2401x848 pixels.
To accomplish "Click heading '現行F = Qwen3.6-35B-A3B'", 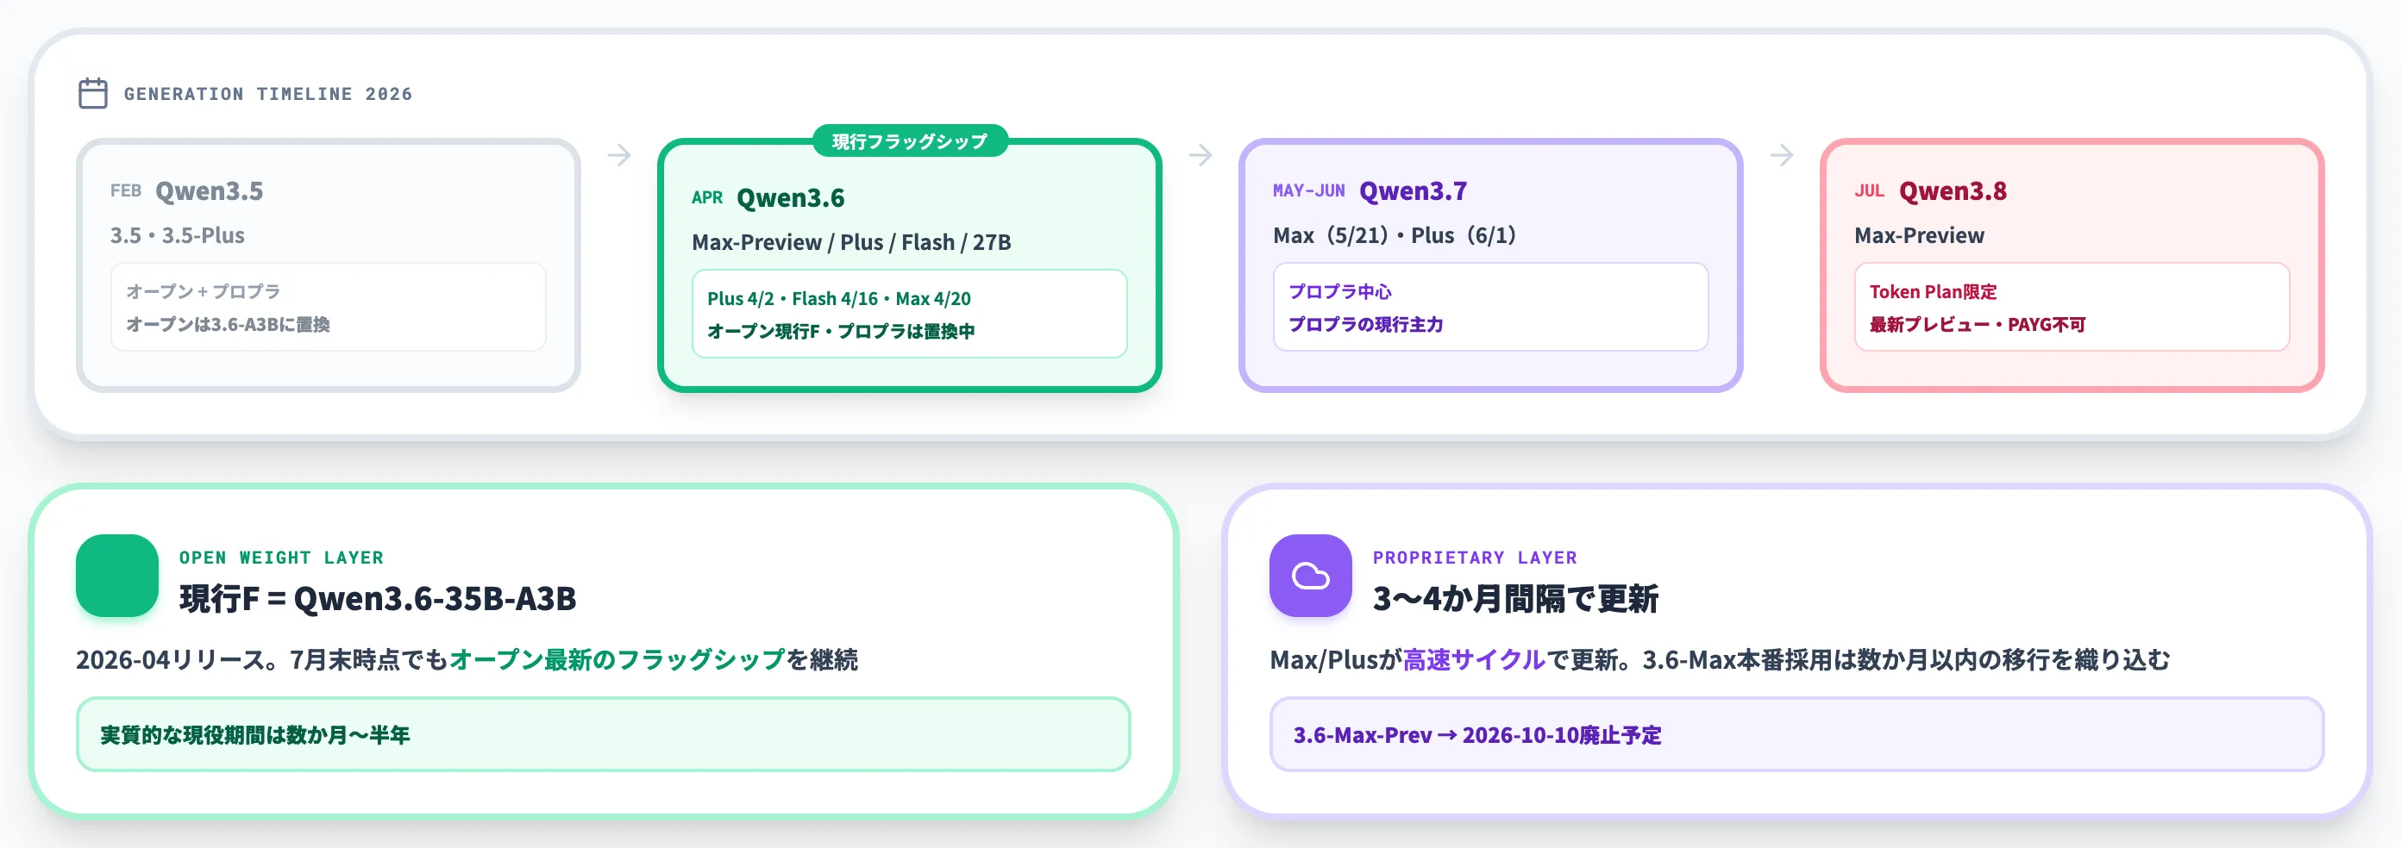I will coord(378,598).
